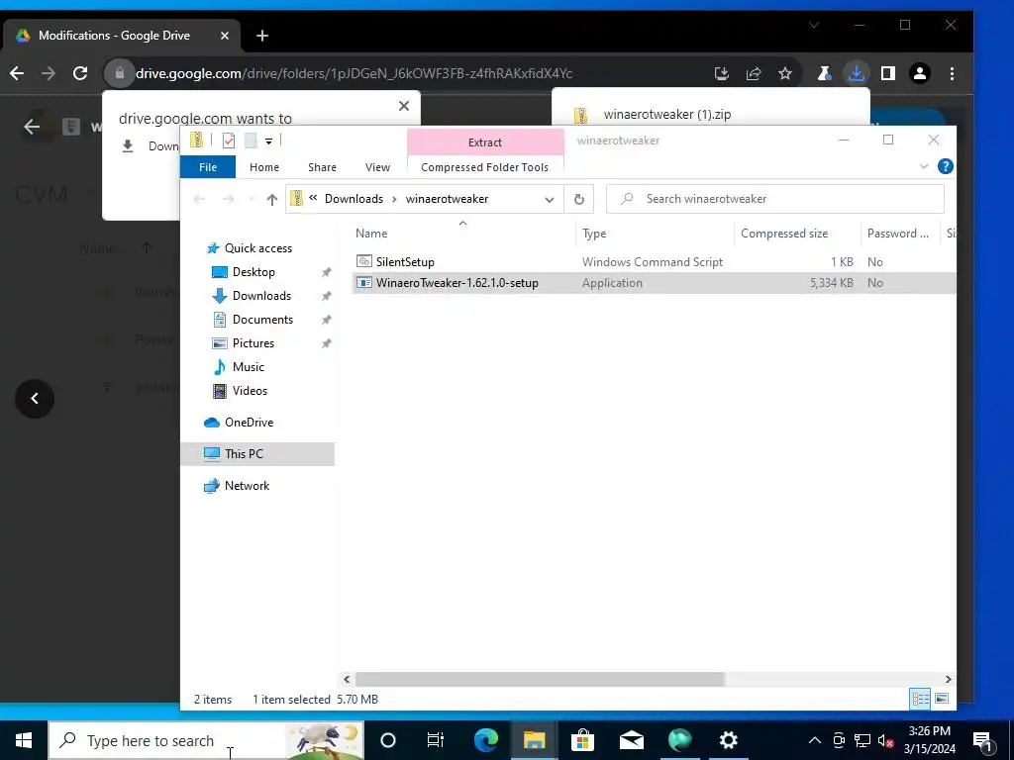Refresh the winaerotweaker folder view
Viewport: 1014px width, 760px height.
(578, 199)
